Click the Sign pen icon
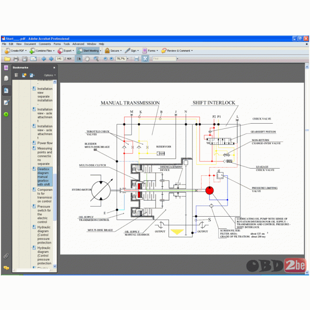 127,51
